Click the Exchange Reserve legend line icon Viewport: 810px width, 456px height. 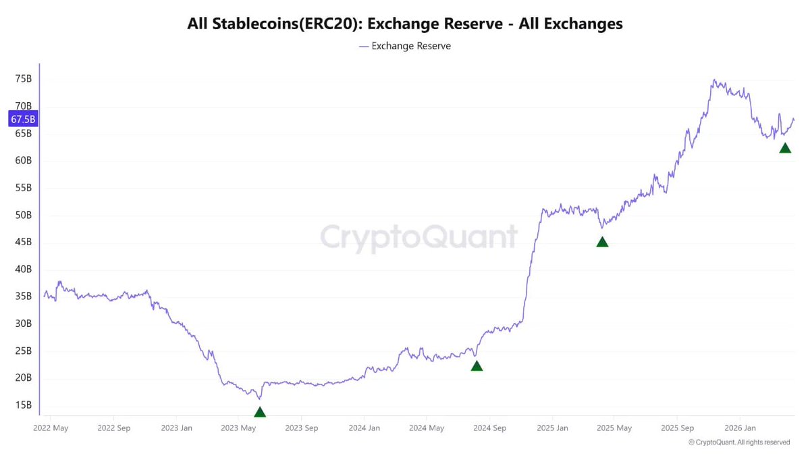364,46
